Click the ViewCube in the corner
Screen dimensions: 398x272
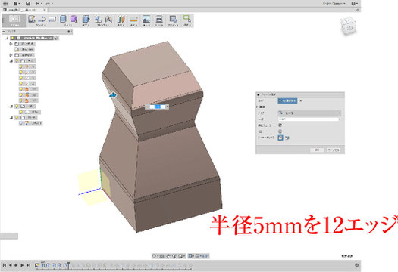pyautogui.click(x=349, y=26)
